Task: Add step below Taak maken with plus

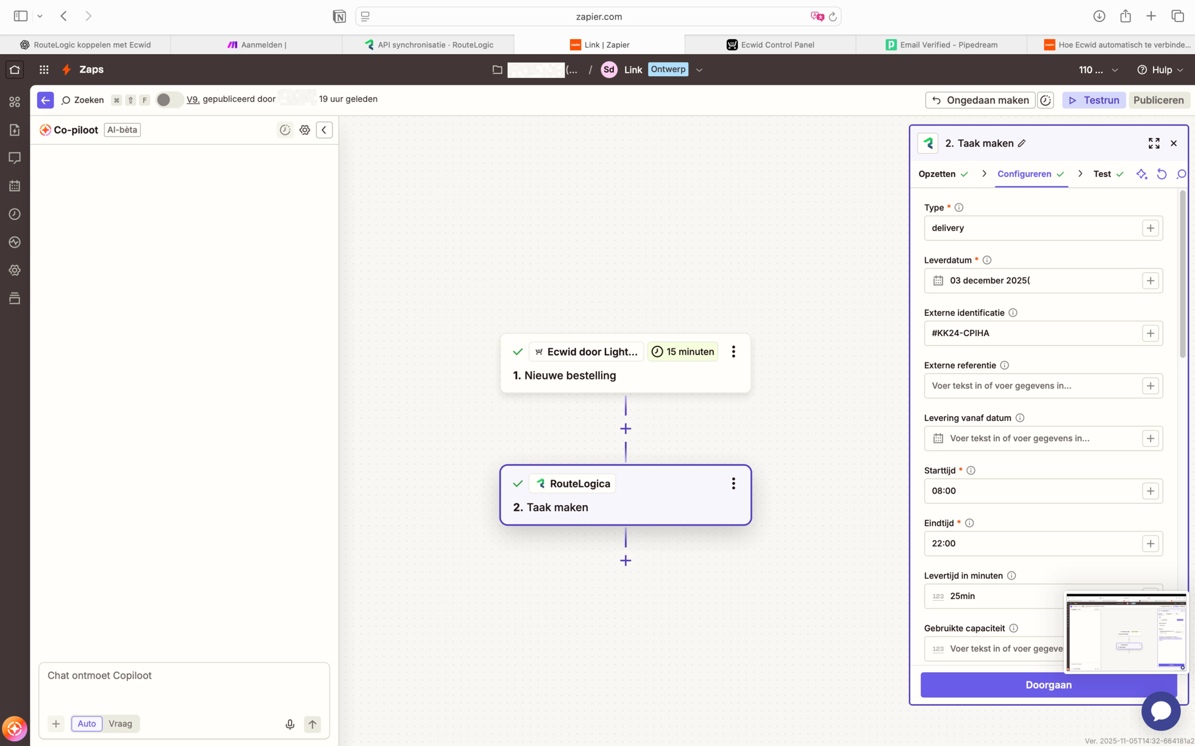Action: [626, 561]
